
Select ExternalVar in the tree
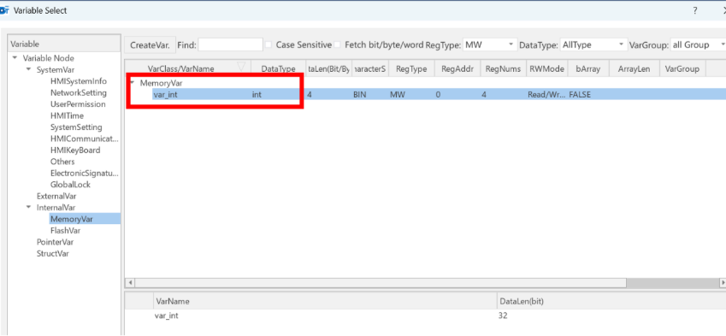(x=56, y=196)
